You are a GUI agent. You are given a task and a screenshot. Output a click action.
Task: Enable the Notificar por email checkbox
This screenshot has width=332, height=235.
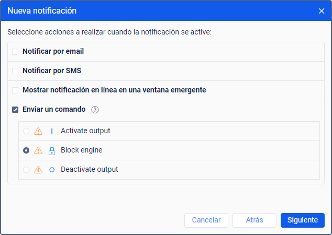pos(15,52)
